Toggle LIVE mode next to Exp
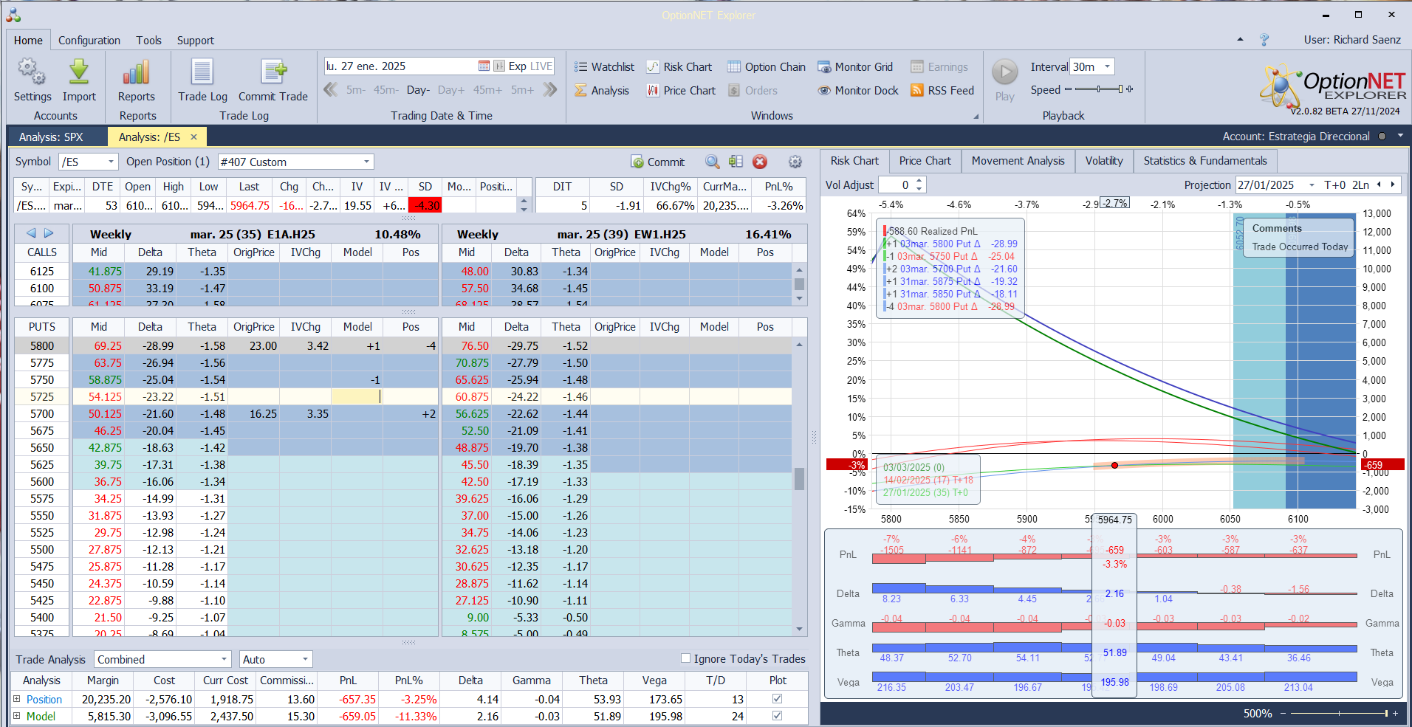The height and width of the screenshot is (727, 1412). pos(541,66)
